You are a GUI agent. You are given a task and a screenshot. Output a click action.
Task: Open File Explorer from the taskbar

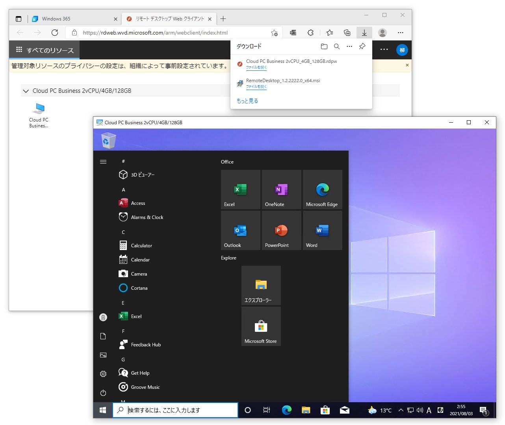pos(306,410)
